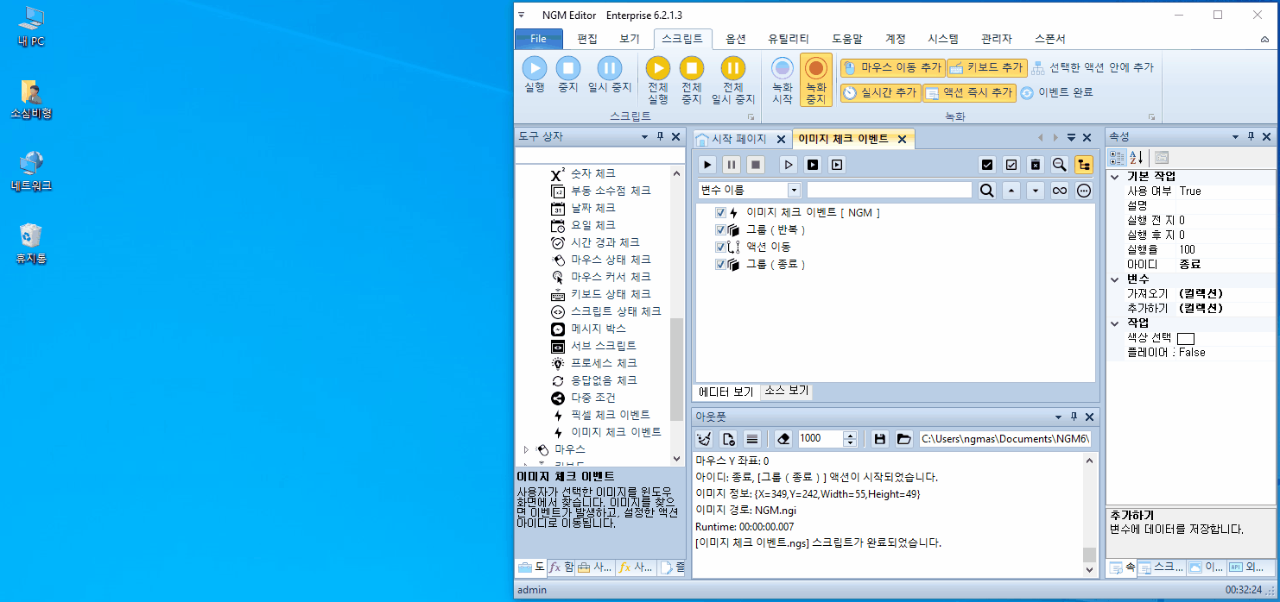
Task: Click the ellipsis circle icon
Action: click(1084, 191)
